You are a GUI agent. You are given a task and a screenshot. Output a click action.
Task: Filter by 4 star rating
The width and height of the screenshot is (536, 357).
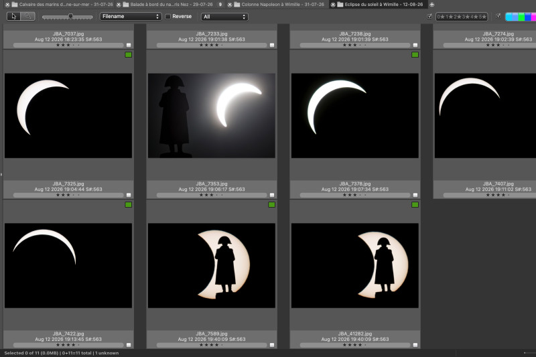tap(474, 17)
